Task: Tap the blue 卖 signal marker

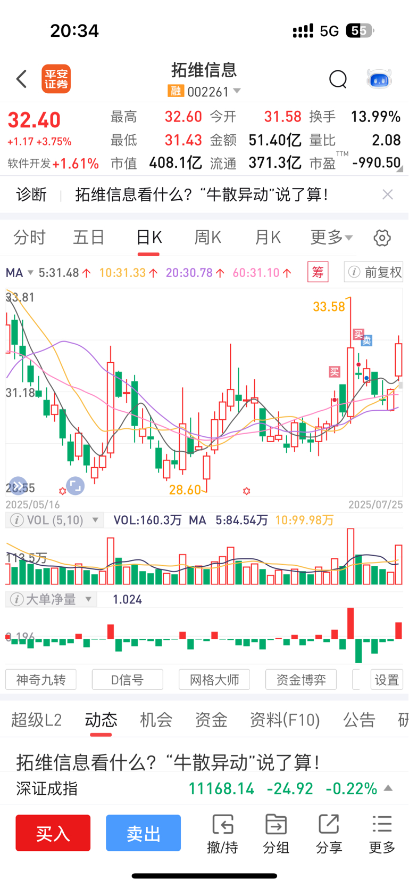Action: [x=366, y=341]
